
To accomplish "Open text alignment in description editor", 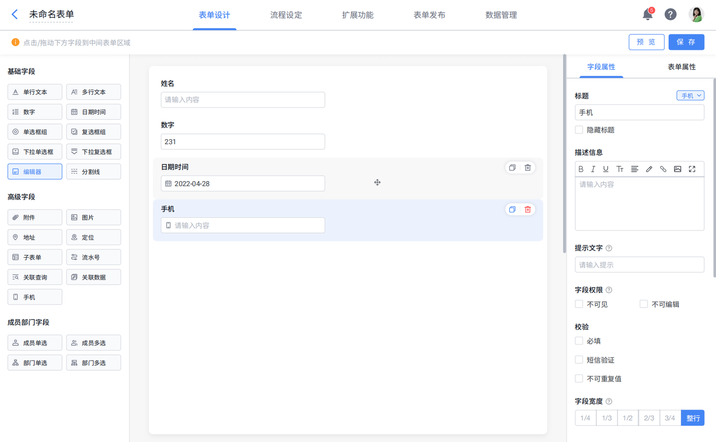I will pyautogui.click(x=635, y=169).
